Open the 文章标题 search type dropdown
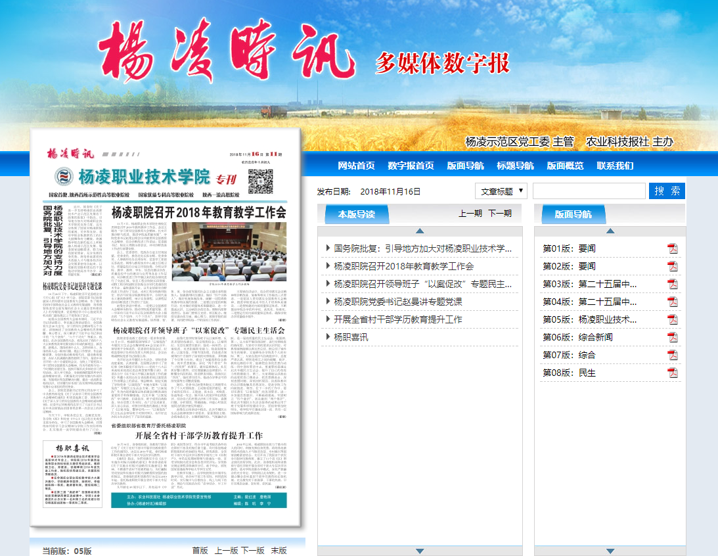Screen dimensions: 718x556 click(x=501, y=191)
